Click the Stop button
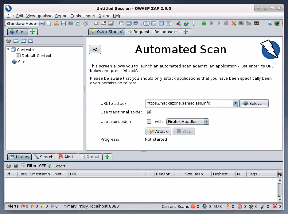This screenshot has height=214, width=288. pyautogui.click(x=184, y=131)
